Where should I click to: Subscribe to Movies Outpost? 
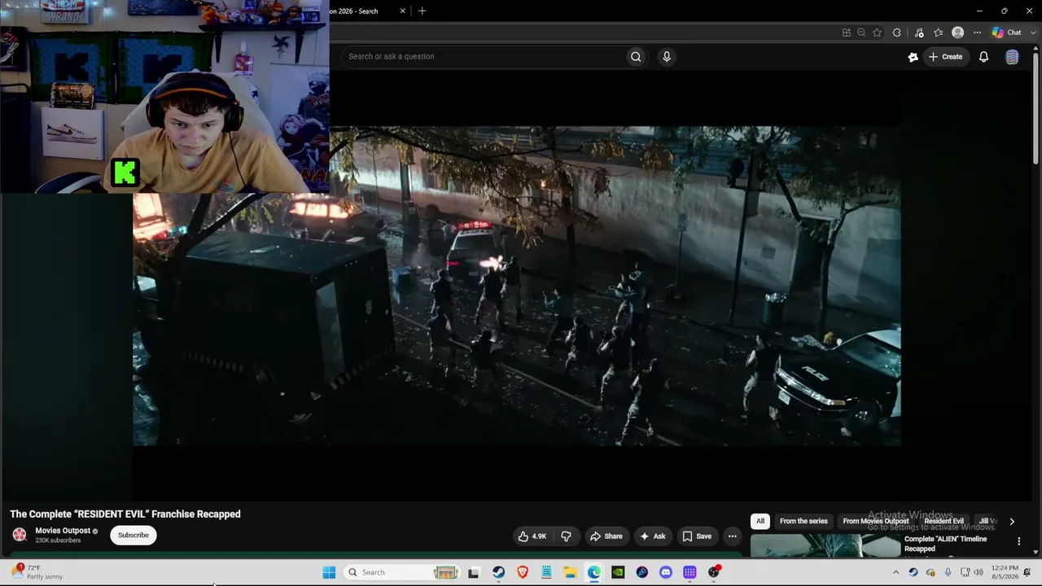coord(134,535)
